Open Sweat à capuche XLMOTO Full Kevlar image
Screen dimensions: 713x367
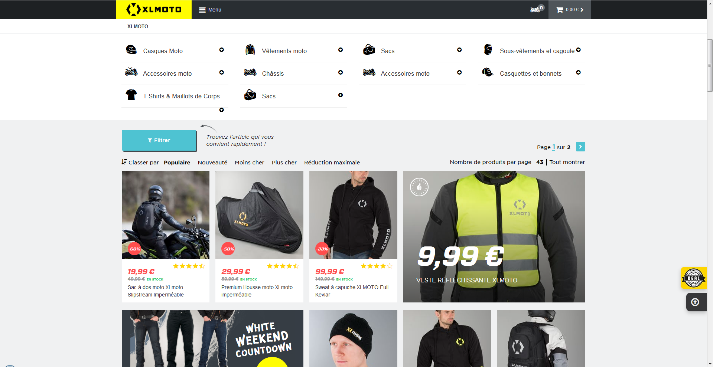click(353, 215)
